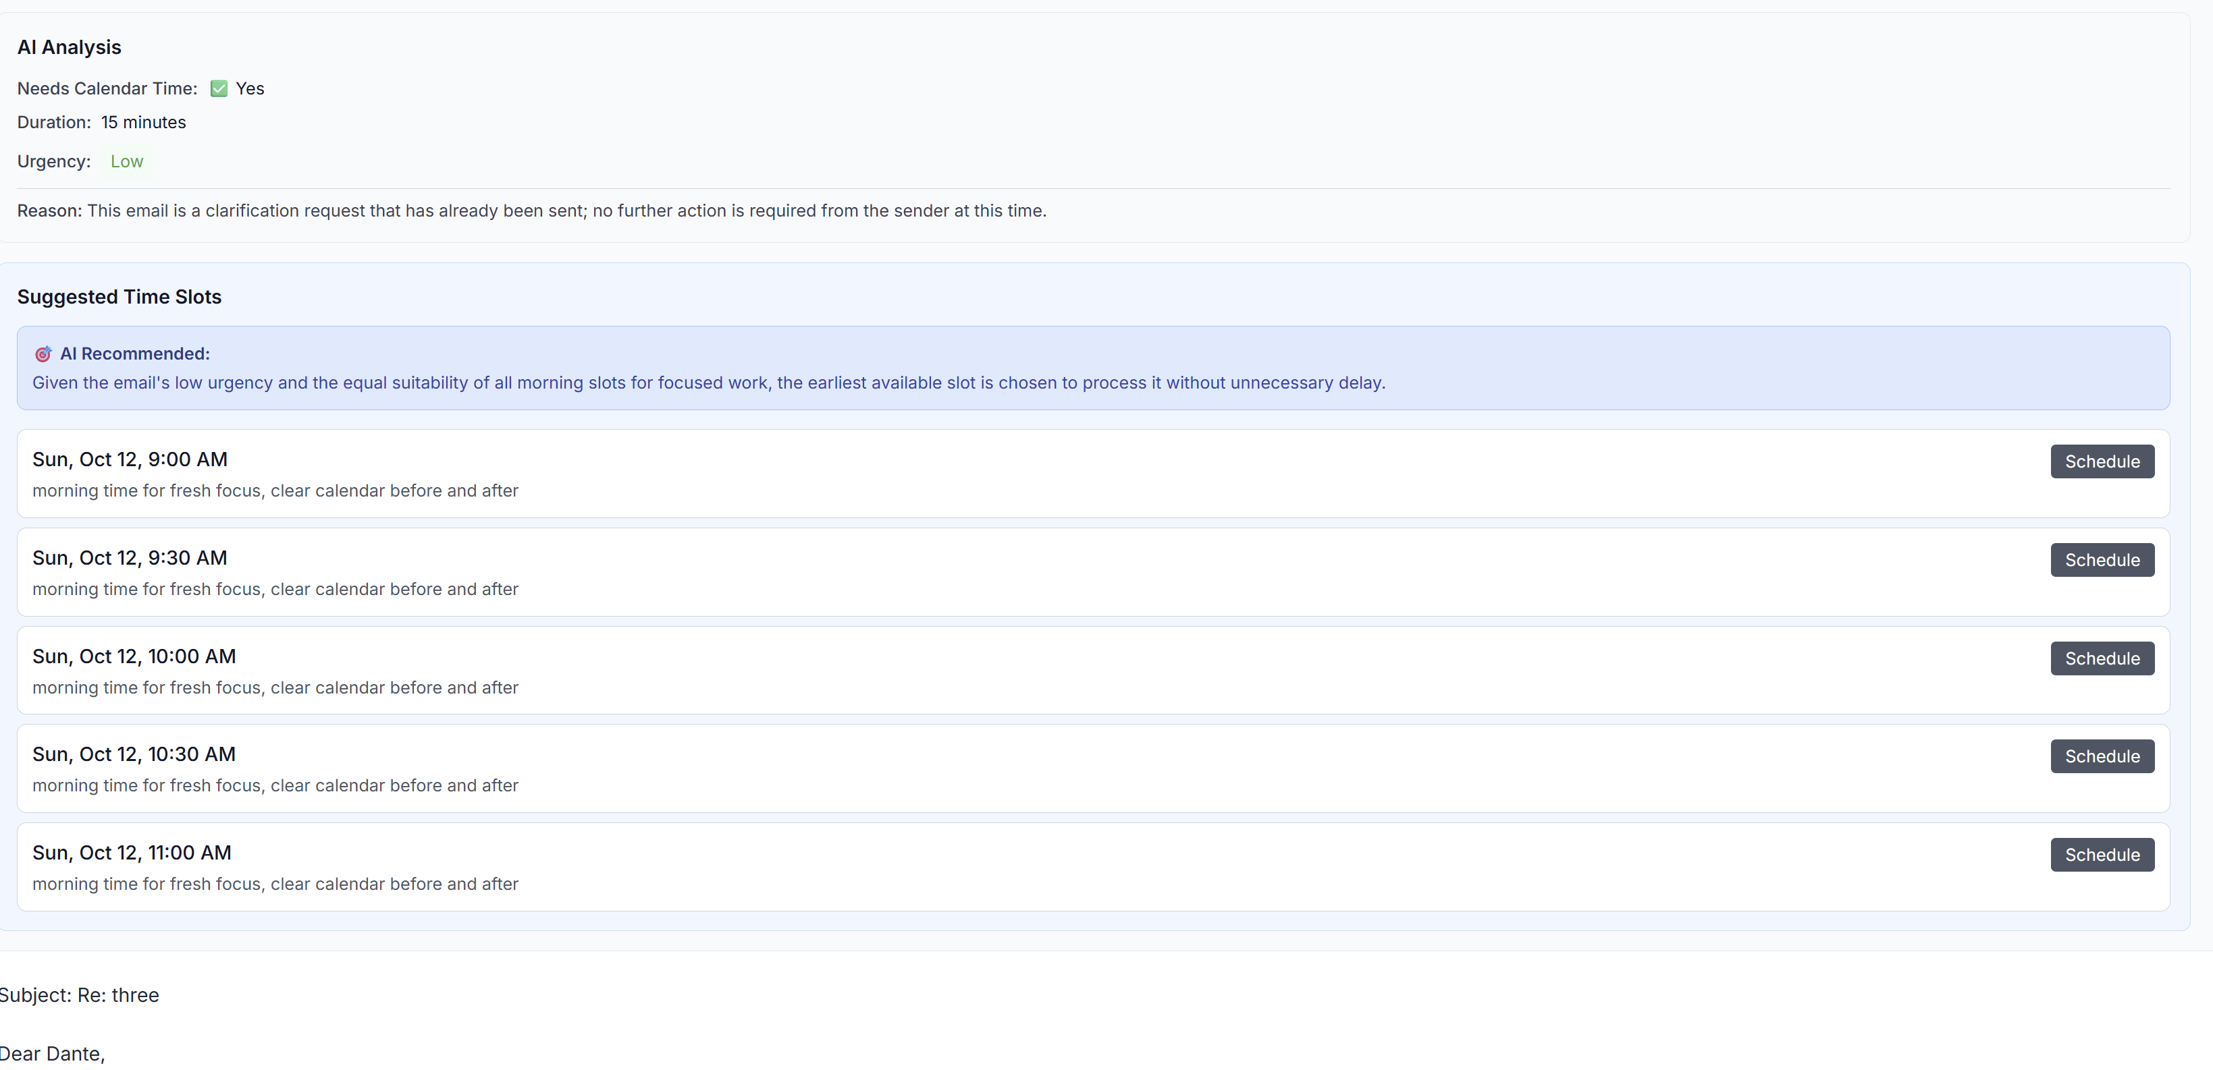This screenshot has width=2213, height=1070.
Task: Schedule the 11:00 AM time slot
Action: pyautogui.click(x=2102, y=855)
